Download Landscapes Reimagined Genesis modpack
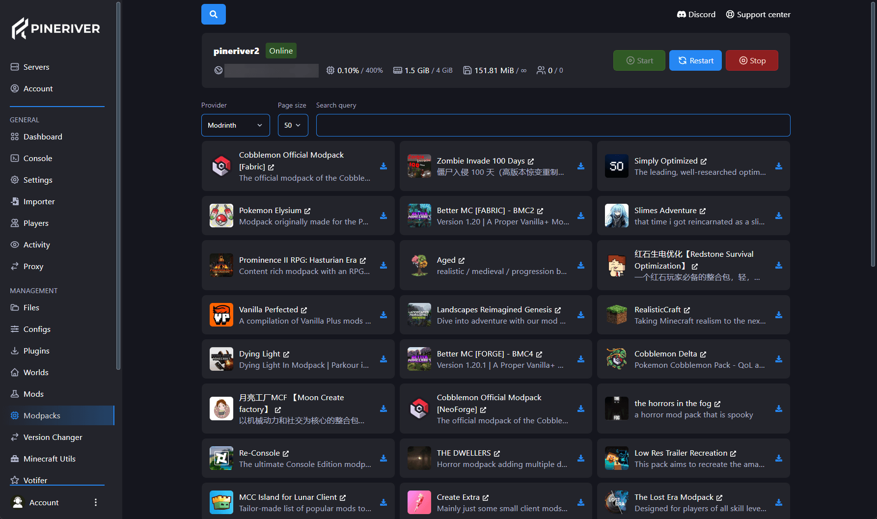 coord(581,315)
